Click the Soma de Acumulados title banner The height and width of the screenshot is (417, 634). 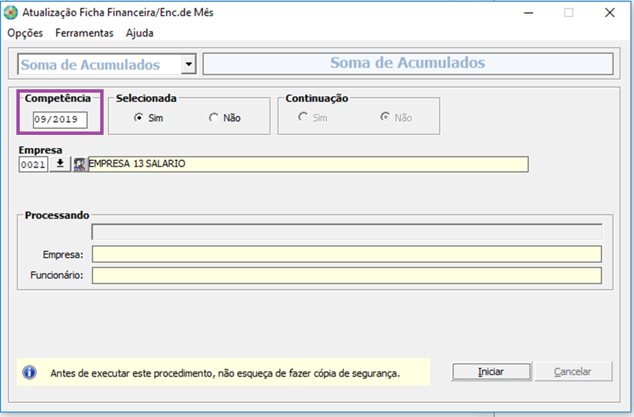click(408, 63)
